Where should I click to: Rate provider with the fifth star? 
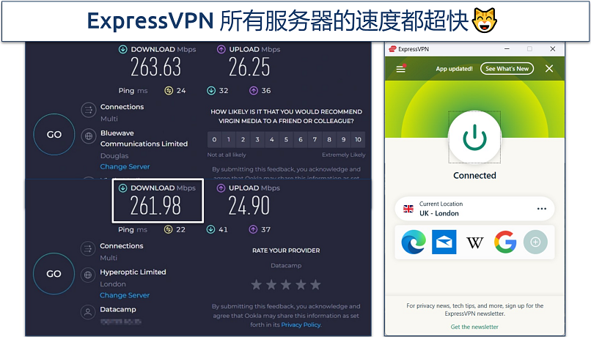pos(316,285)
